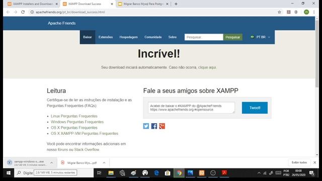
Task: Click the blue Tweet! button
Action: (255, 108)
